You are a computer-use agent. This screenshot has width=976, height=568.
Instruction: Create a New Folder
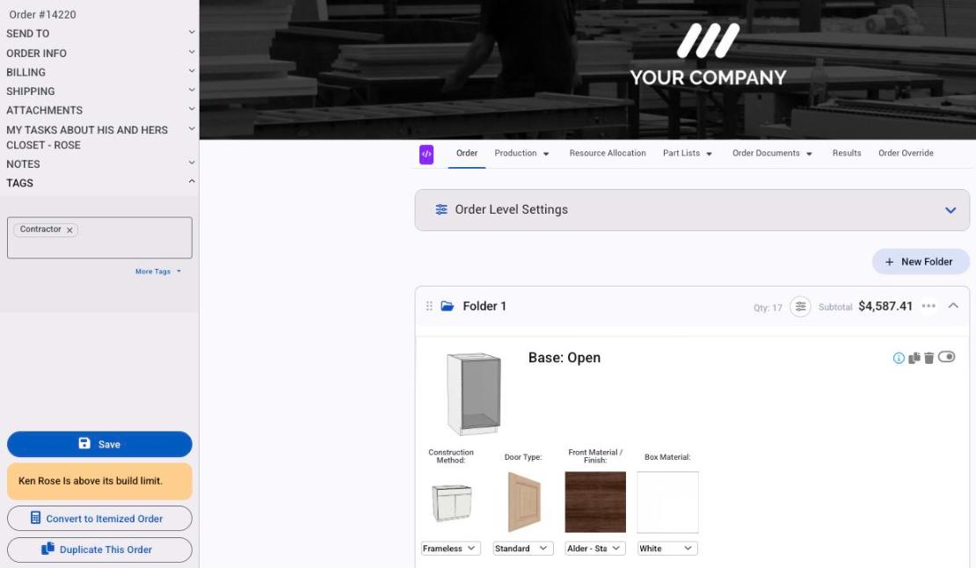(x=921, y=262)
